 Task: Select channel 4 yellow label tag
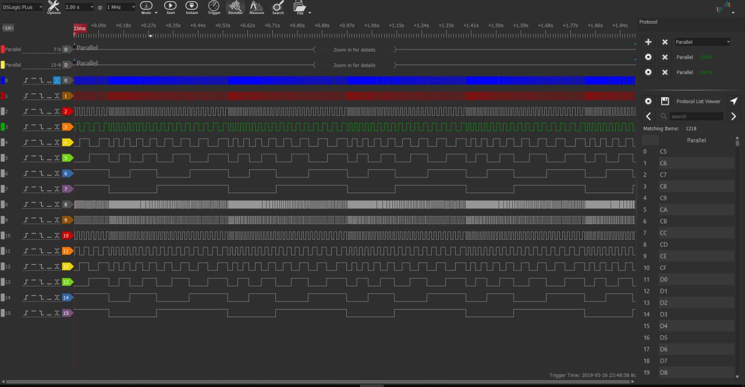pos(67,143)
